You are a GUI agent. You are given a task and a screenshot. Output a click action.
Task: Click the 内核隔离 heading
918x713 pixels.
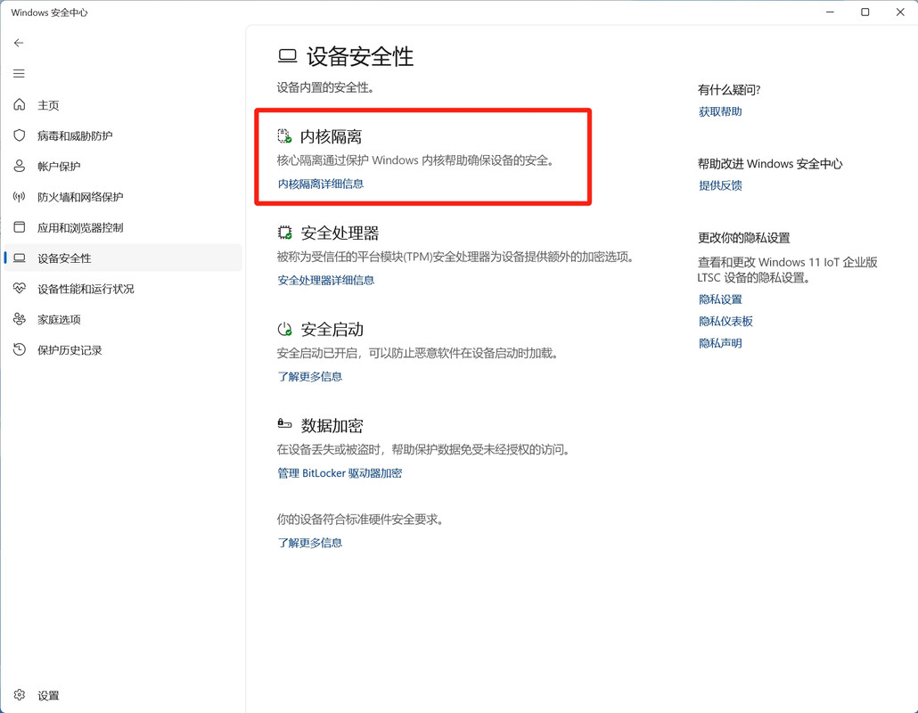pyautogui.click(x=332, y=136)
